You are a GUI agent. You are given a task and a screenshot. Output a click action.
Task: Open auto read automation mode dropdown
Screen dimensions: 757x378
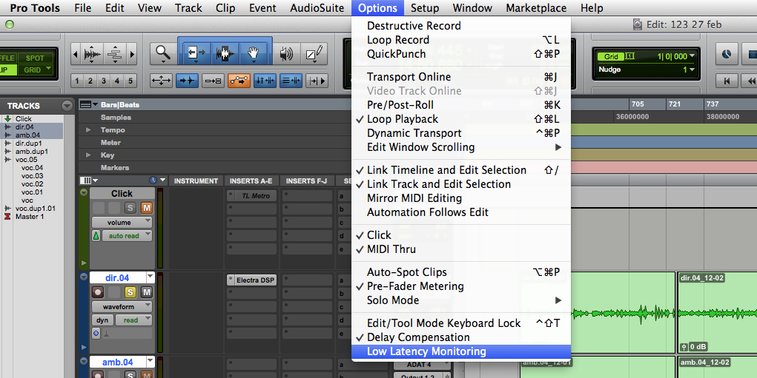pyautogui.click(x=128, y=236)
